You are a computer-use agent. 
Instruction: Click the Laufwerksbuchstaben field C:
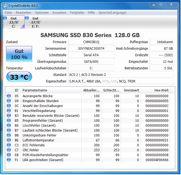tap(91, 68)
